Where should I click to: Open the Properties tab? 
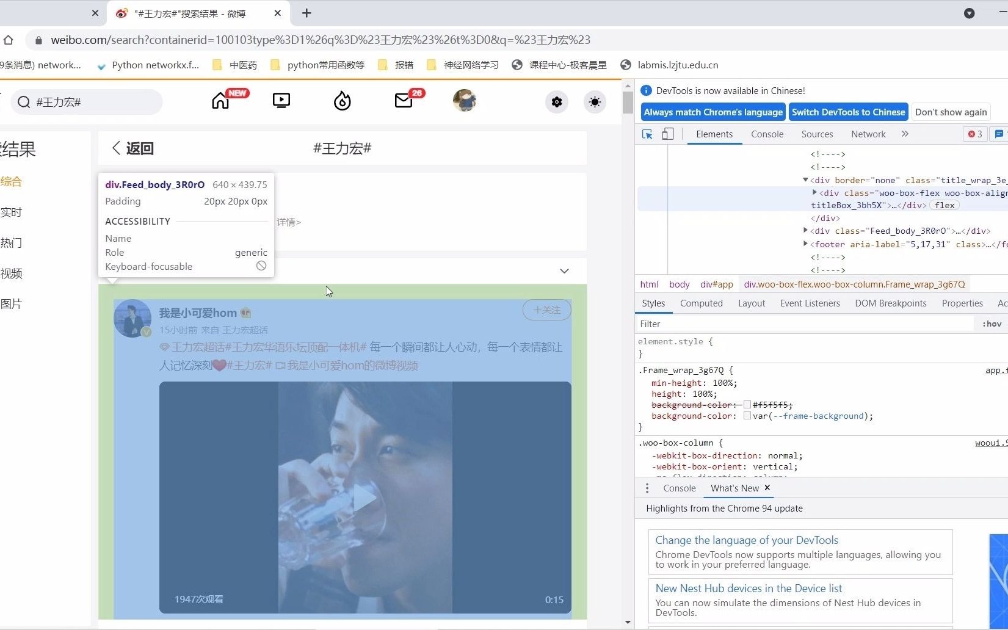(x=962, y=303)
